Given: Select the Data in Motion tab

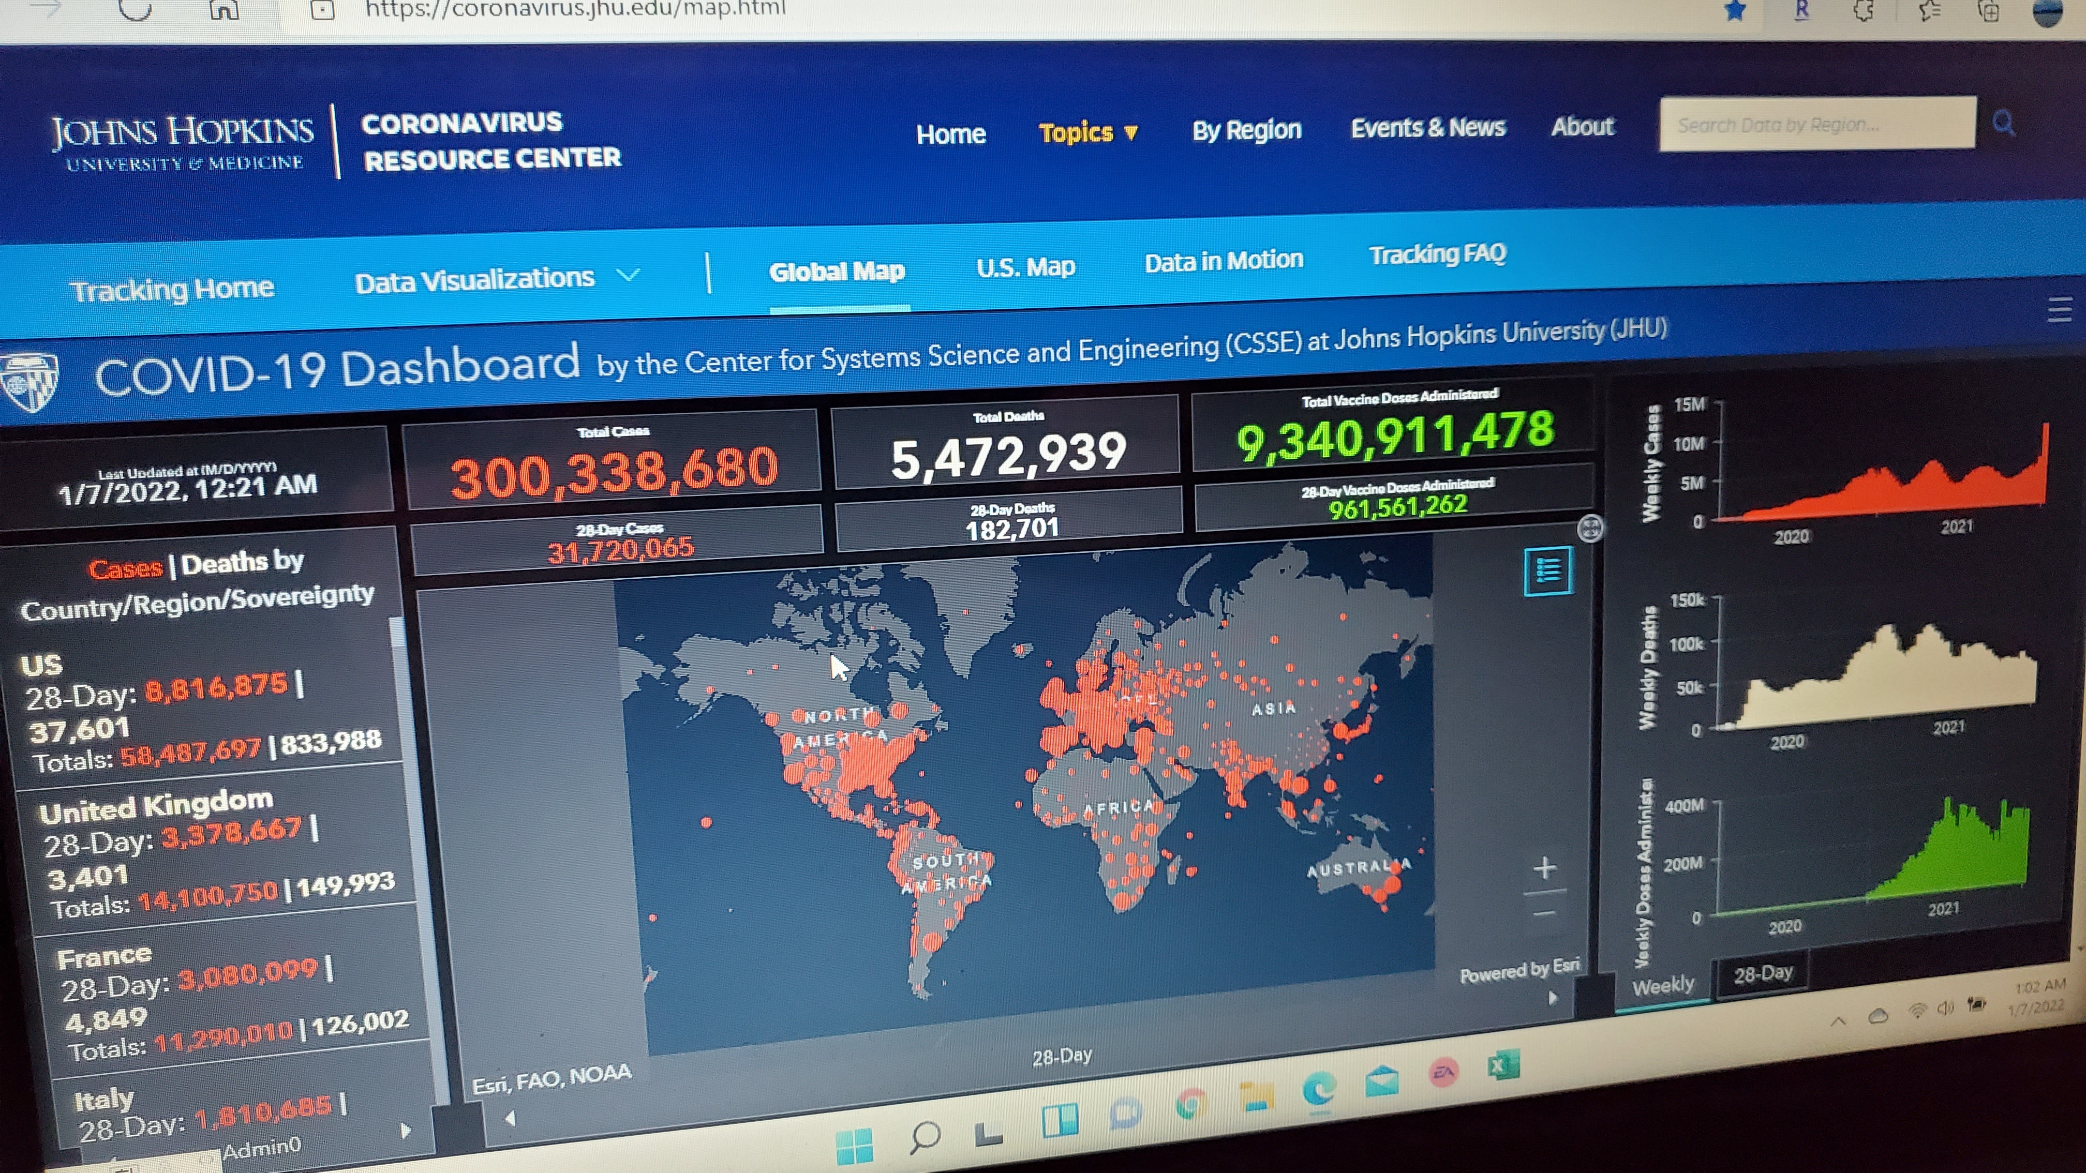Looking at the screenshot, I should point(1223,261).
